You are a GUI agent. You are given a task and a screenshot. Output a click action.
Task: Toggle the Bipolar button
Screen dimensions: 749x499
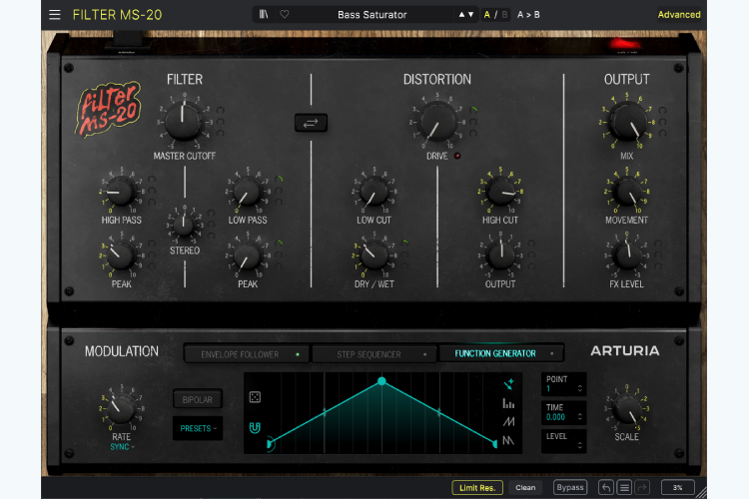198,399
